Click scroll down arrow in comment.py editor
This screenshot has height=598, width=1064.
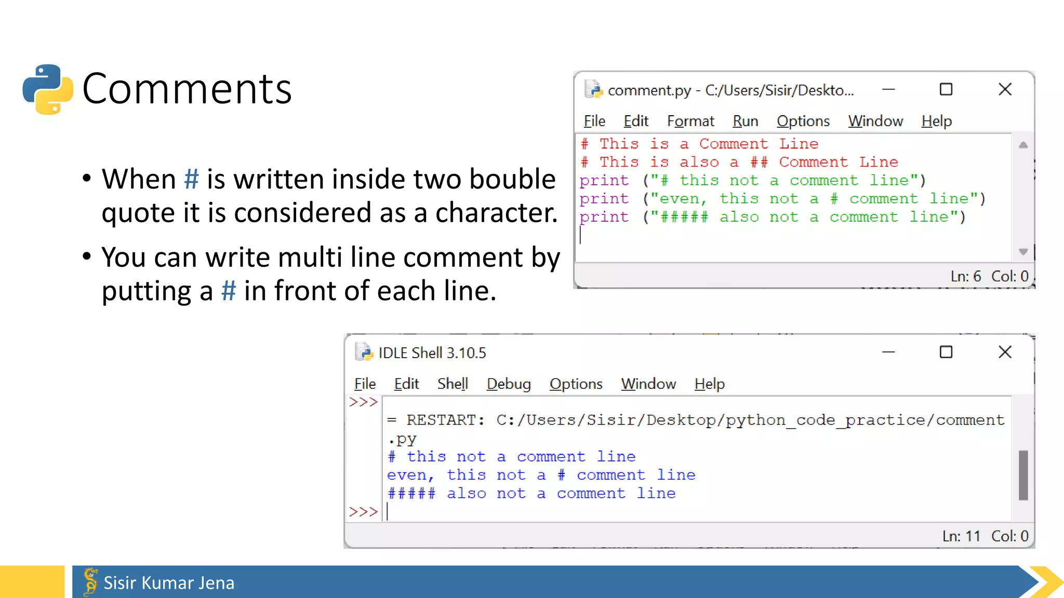pyautogui.click(x=1023, y=252)
